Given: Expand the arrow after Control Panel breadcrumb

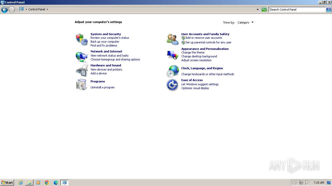Looking at the screenshot, I should (x=47, y=9).
